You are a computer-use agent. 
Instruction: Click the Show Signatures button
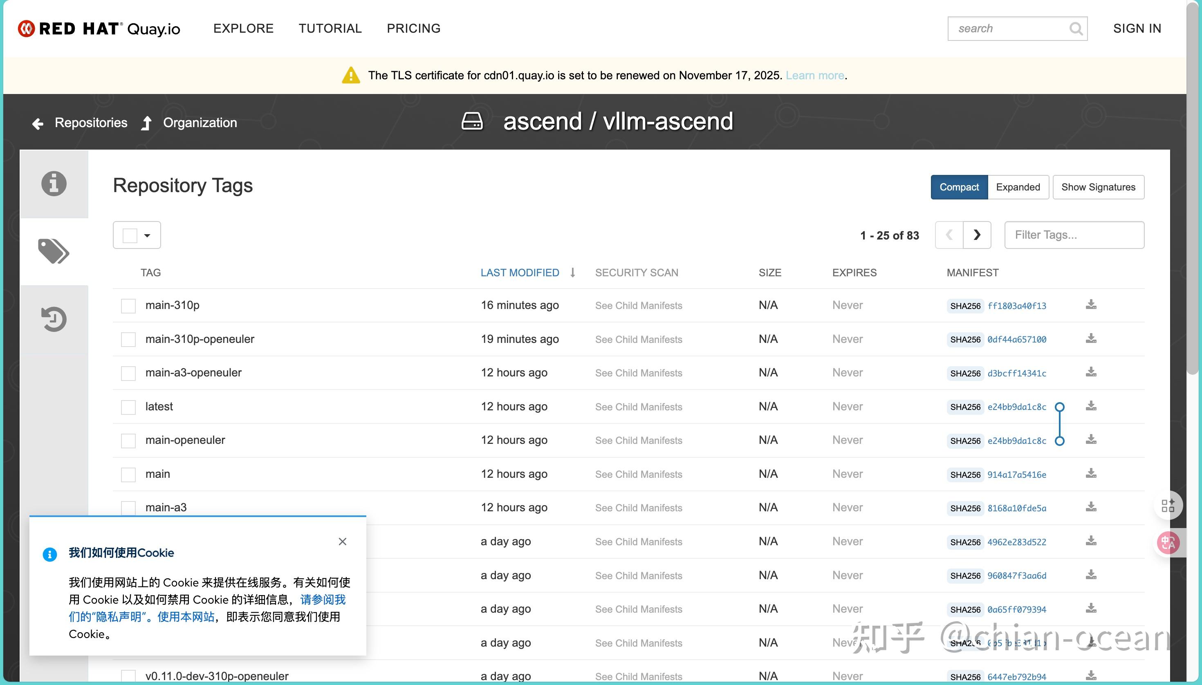(1098, 187)
